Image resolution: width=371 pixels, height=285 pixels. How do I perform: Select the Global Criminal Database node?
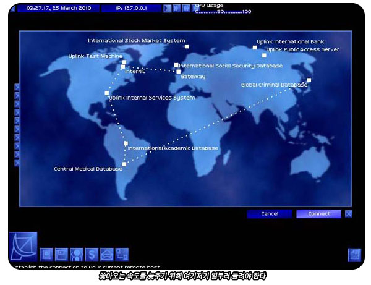click(309, 80)
